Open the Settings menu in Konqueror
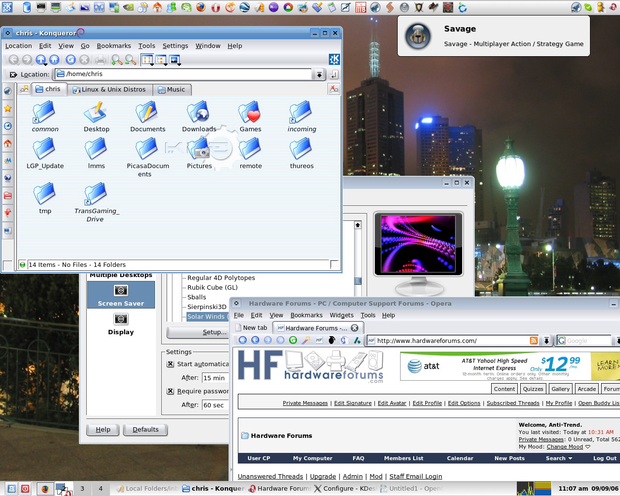The height and width of the screenshot is (496, 620). pos(175,46)
